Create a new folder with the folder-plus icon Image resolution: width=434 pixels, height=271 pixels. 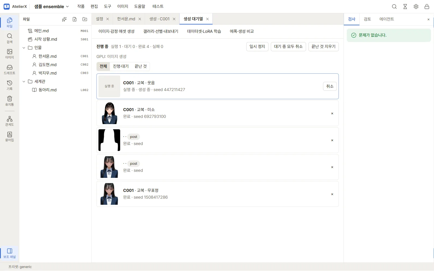[x=85, y=19]
